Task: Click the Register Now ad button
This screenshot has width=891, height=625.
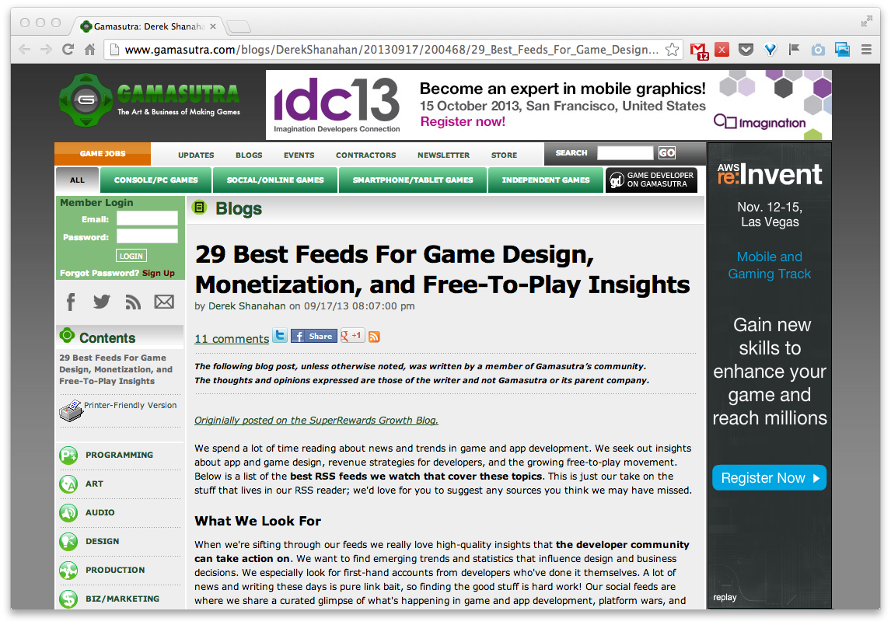Action: 770,478
